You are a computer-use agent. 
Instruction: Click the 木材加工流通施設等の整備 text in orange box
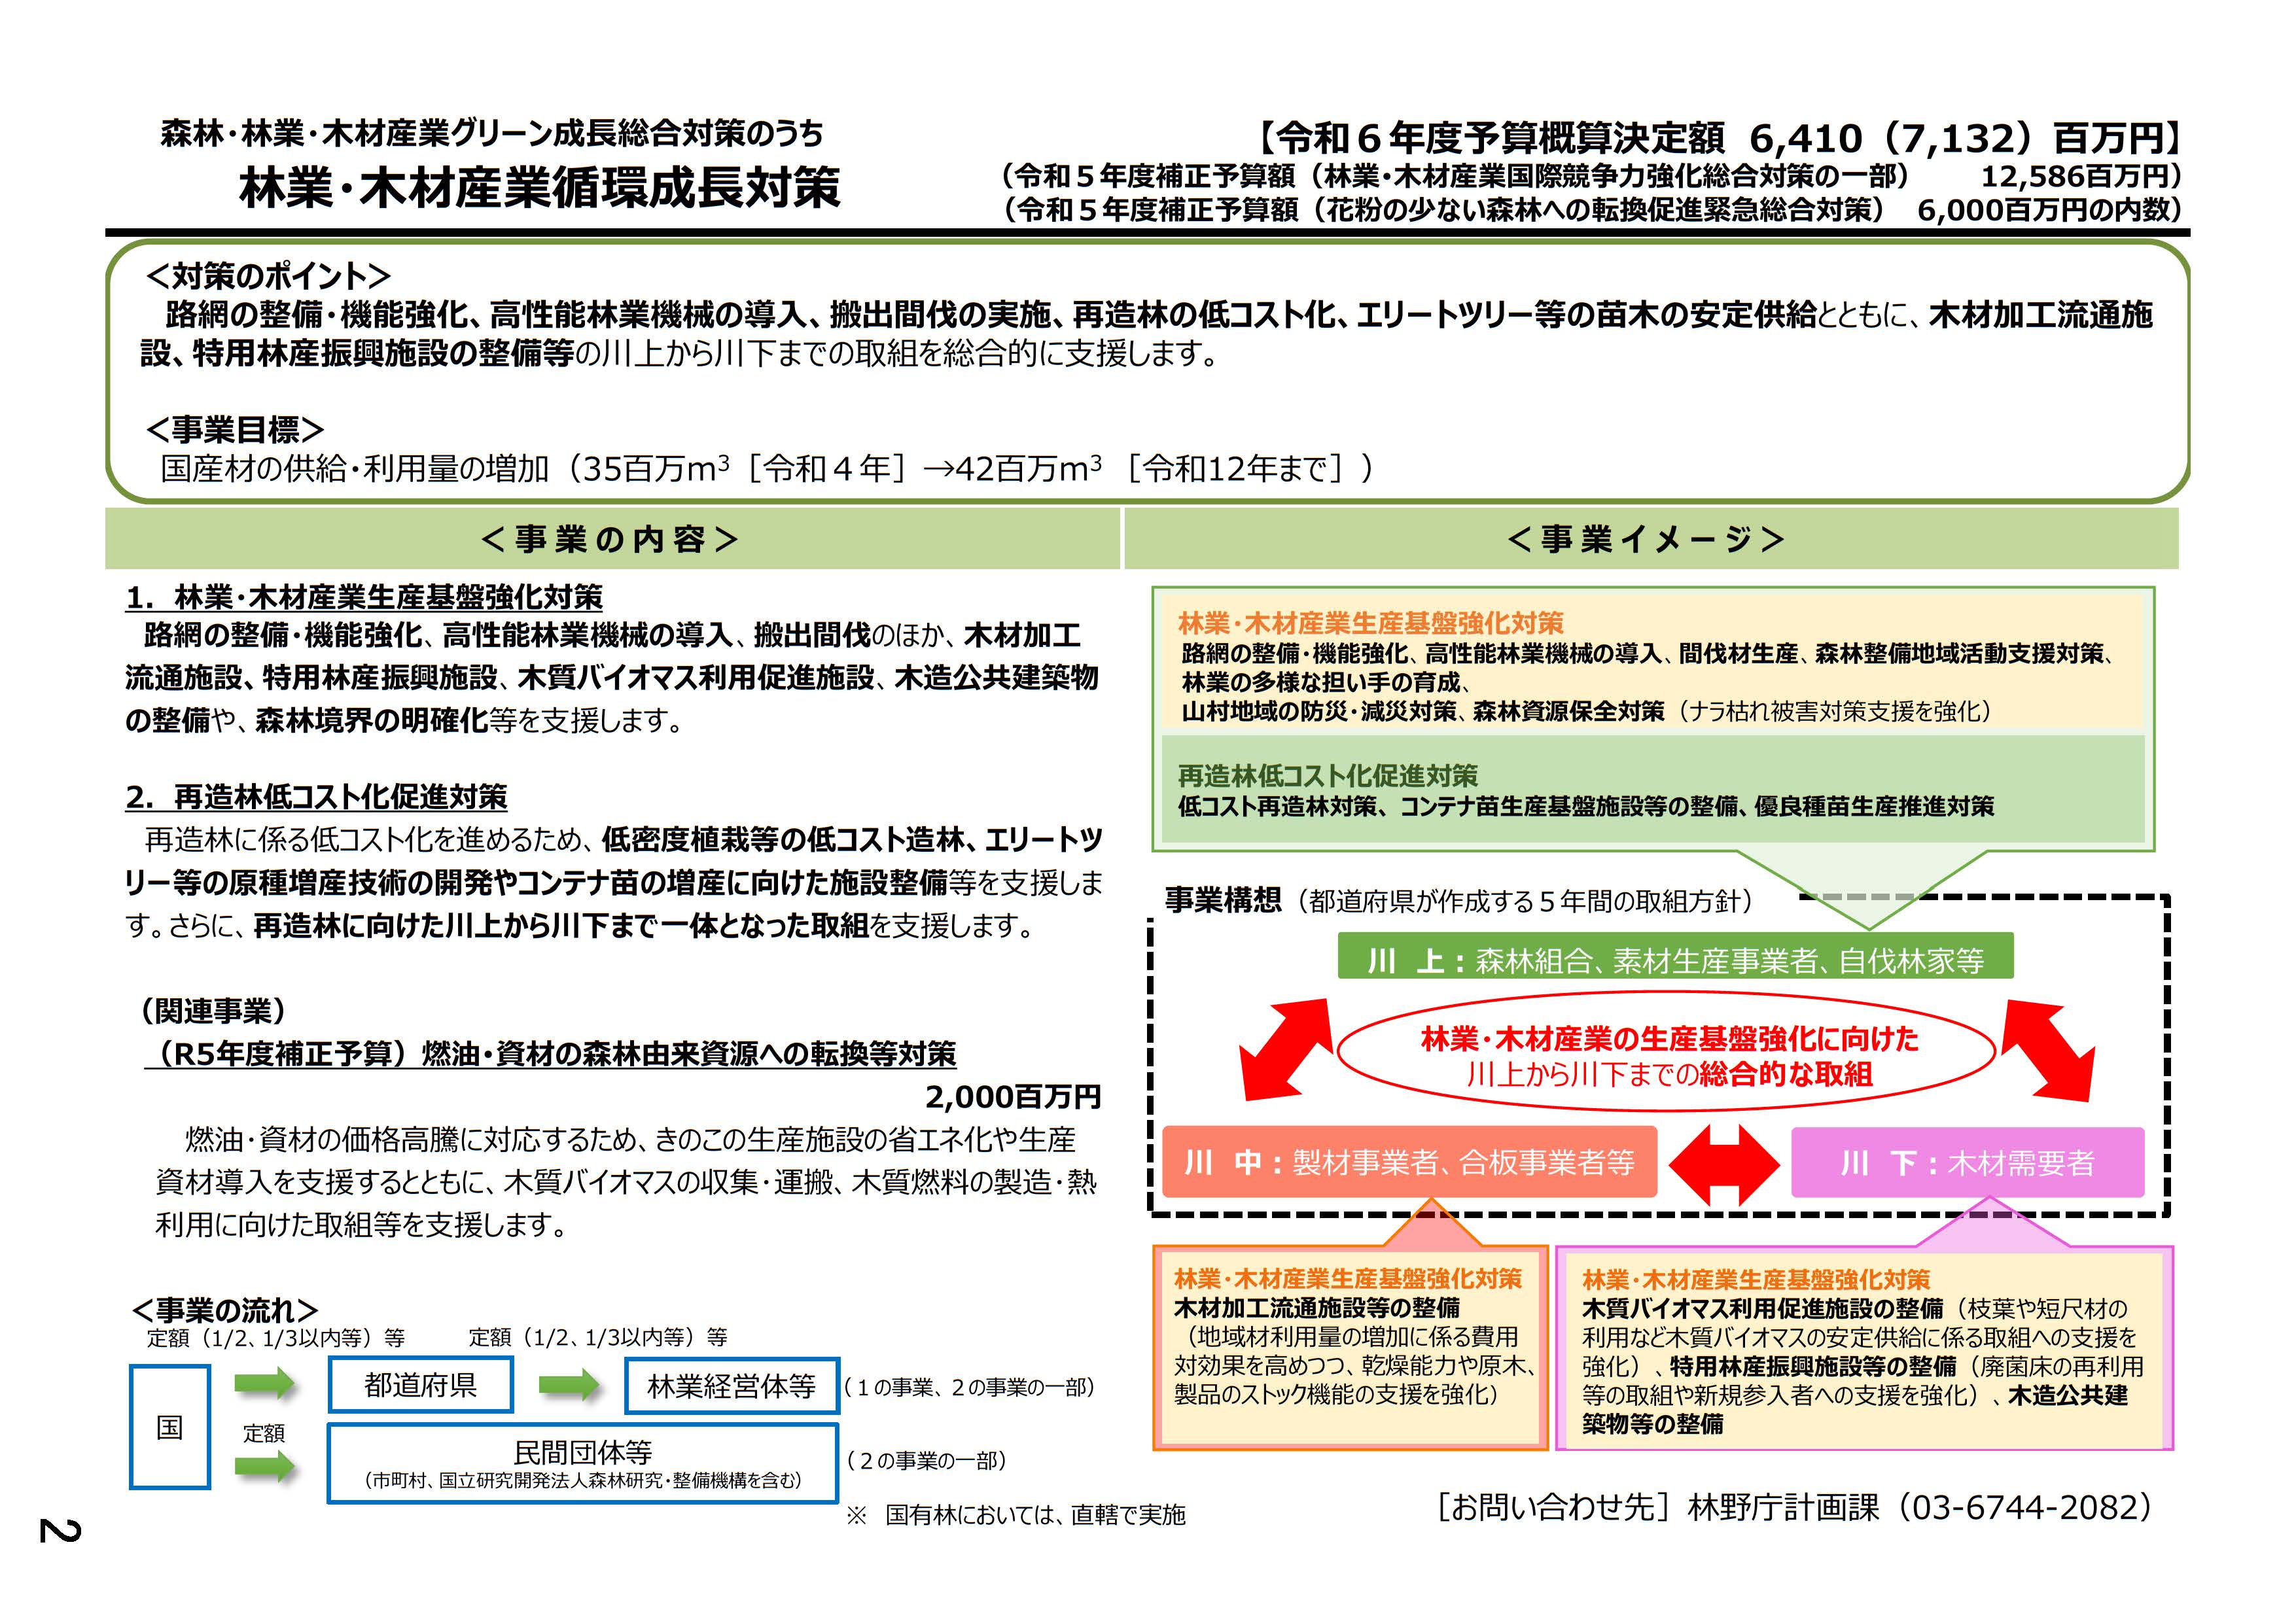[x=1316, y=1307]
